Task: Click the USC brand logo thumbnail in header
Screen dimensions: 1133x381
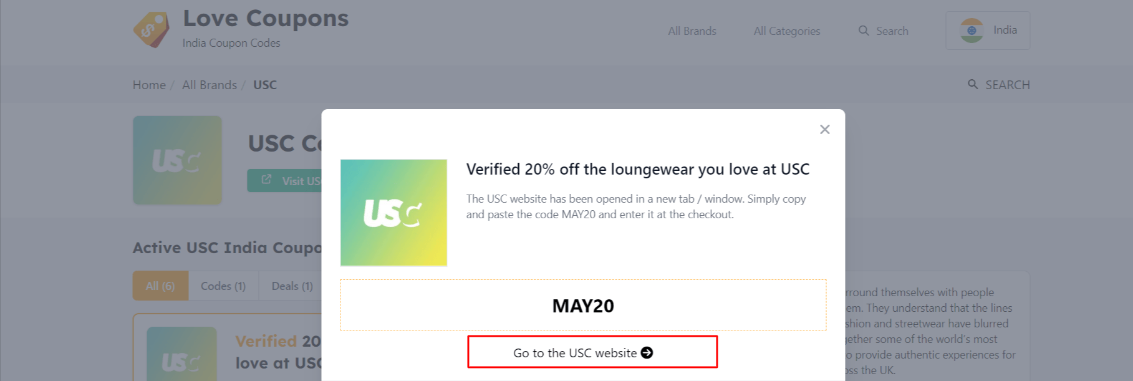Action: tap(177, 160)
